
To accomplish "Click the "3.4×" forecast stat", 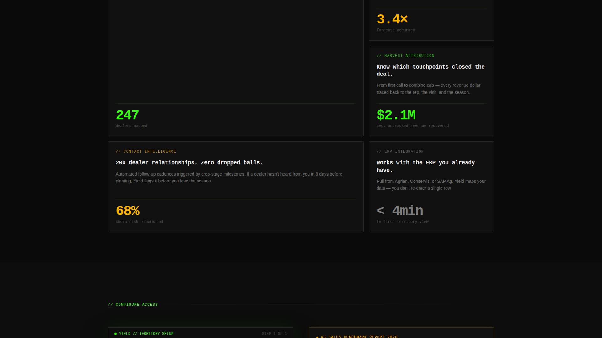I will pos(392,19).
